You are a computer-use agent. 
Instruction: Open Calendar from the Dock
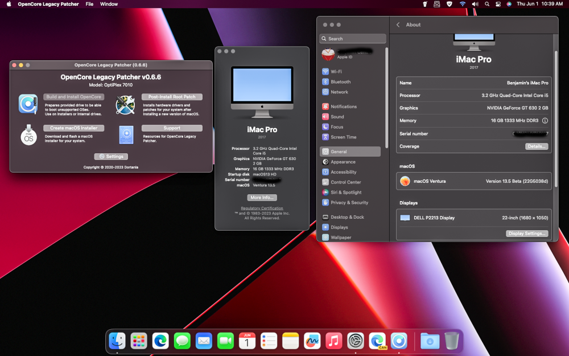(x=247, y=341)
